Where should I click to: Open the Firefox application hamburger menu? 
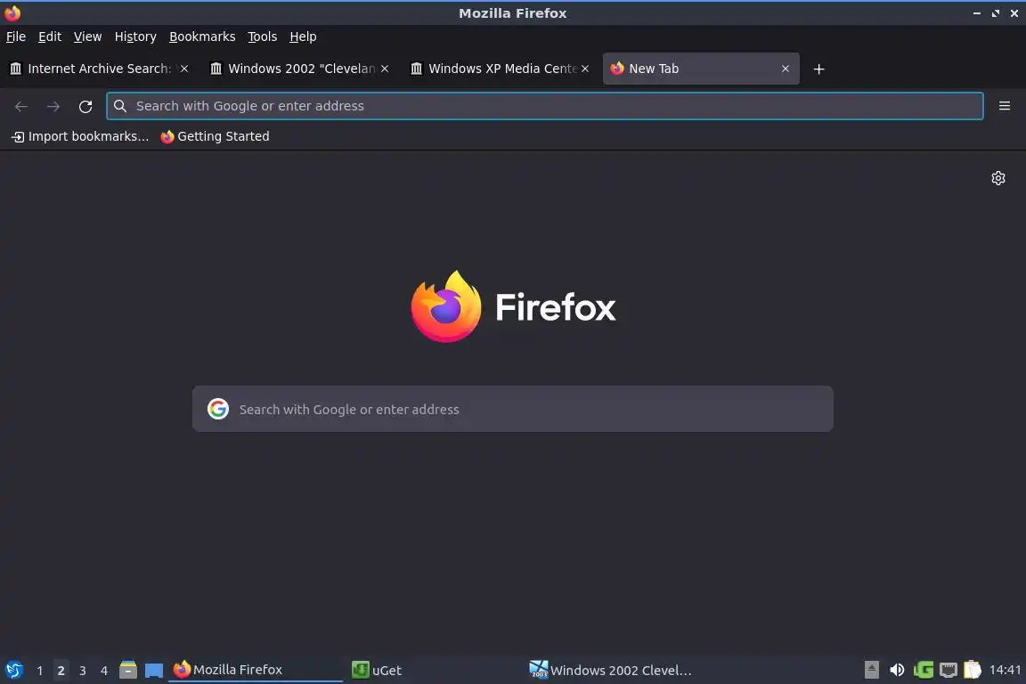(1005, 106)
